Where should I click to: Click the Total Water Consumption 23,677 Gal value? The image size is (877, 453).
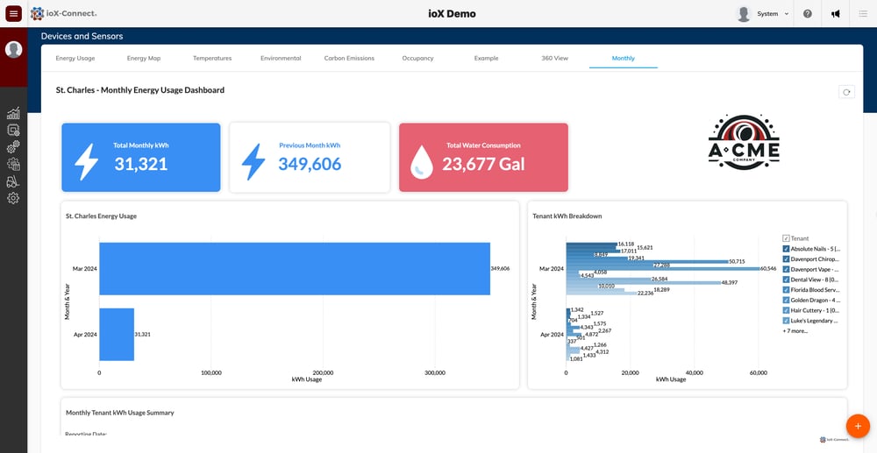[483, 164]
